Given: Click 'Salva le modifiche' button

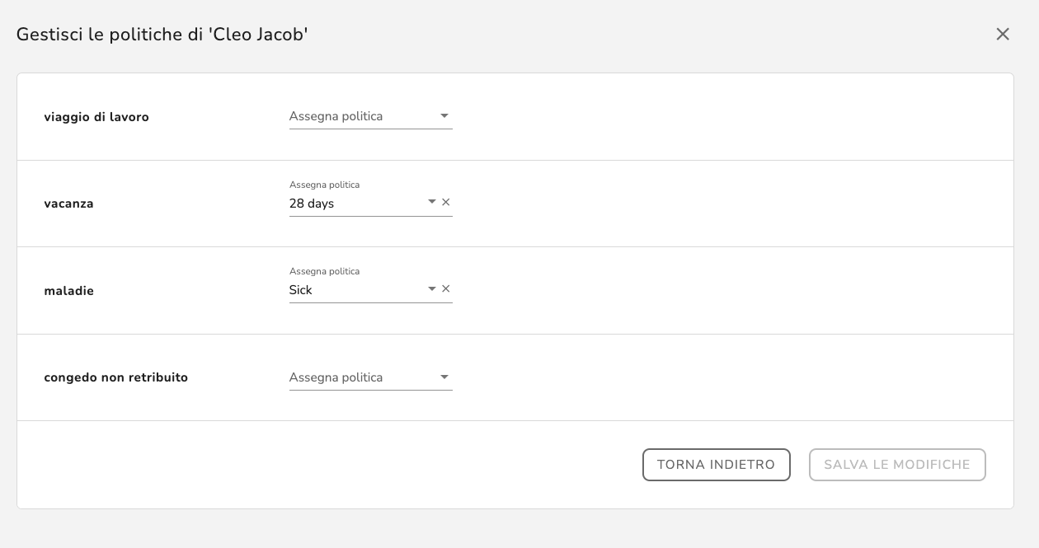Looking at the screenshot, I should 897,465.
